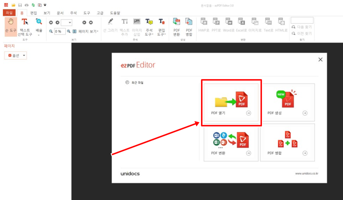Switch to the 보기 view tab
The width and height of the screenshot is (343, 200).
click(x=47, y=13)
